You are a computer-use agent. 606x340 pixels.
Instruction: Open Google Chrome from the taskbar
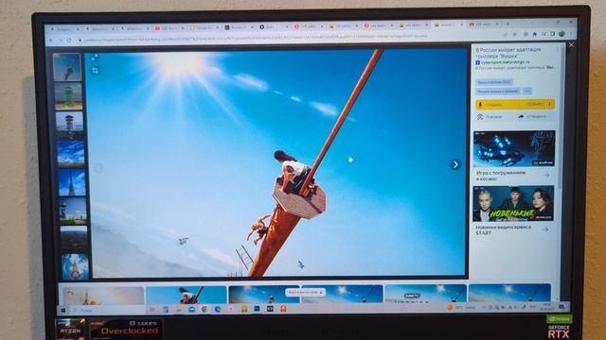pyautogui.click(x=205, y=309)
